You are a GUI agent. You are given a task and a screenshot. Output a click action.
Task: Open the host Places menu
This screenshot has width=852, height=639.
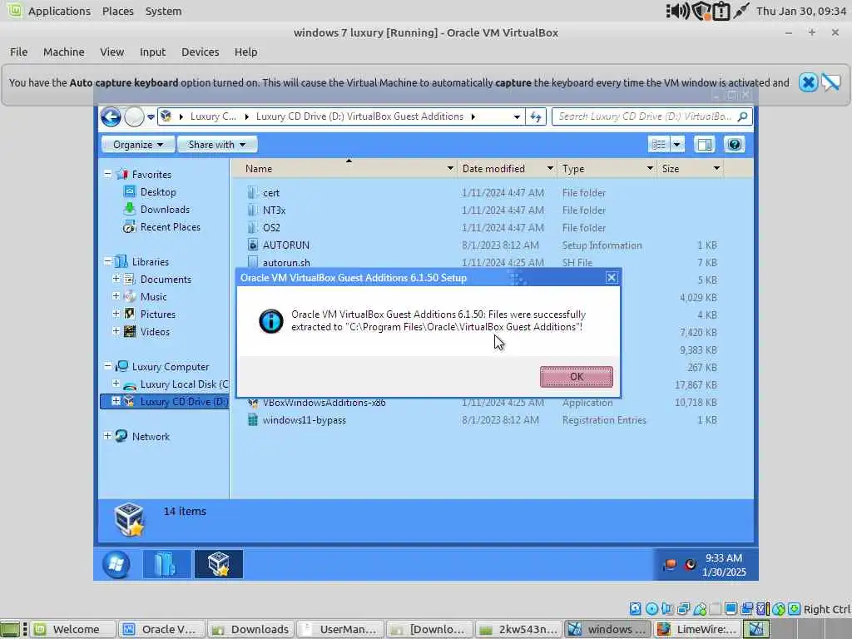tap(118, 11)
